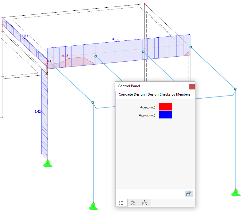Viewport: 242px width, 212px height.
Task: Click the As,prov, (top) legend label
Action: point(147,115)
